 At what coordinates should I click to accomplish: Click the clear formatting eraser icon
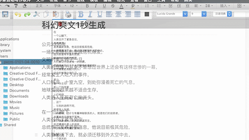(x=25, y=6)
